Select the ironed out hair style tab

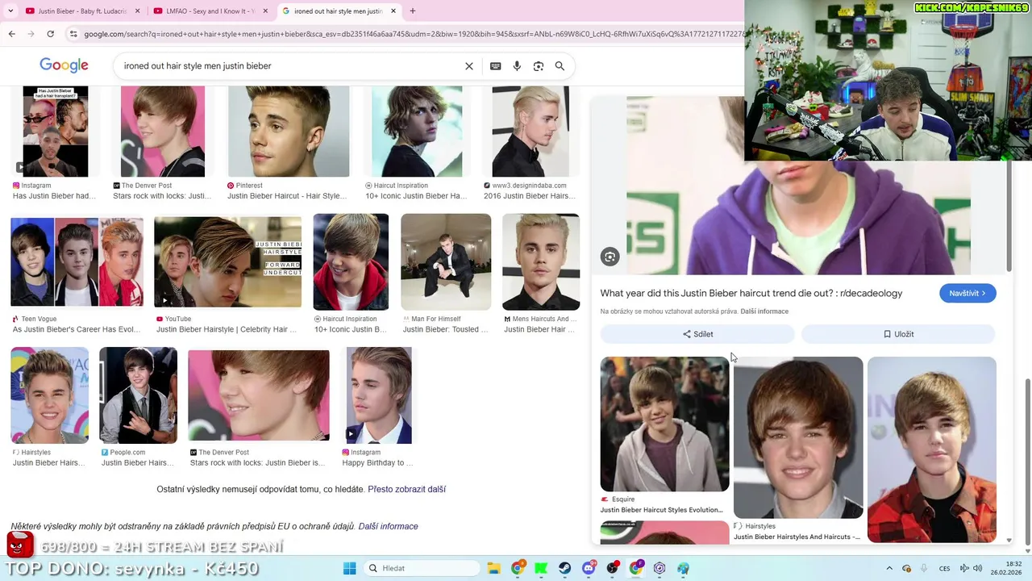point(339,11)
